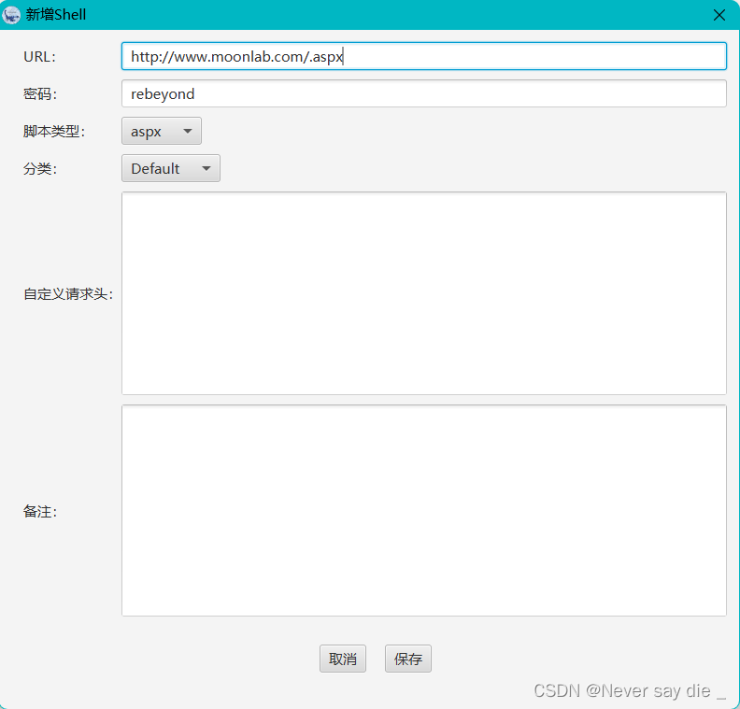
Task: Click the 新增Shell window title text
Action: [x=56, y=15]
